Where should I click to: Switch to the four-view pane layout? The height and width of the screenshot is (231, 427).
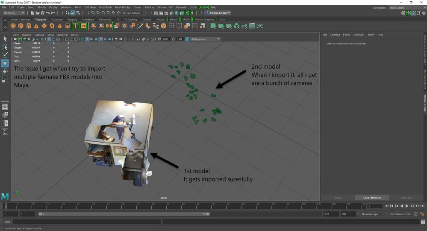coord(5,115)
